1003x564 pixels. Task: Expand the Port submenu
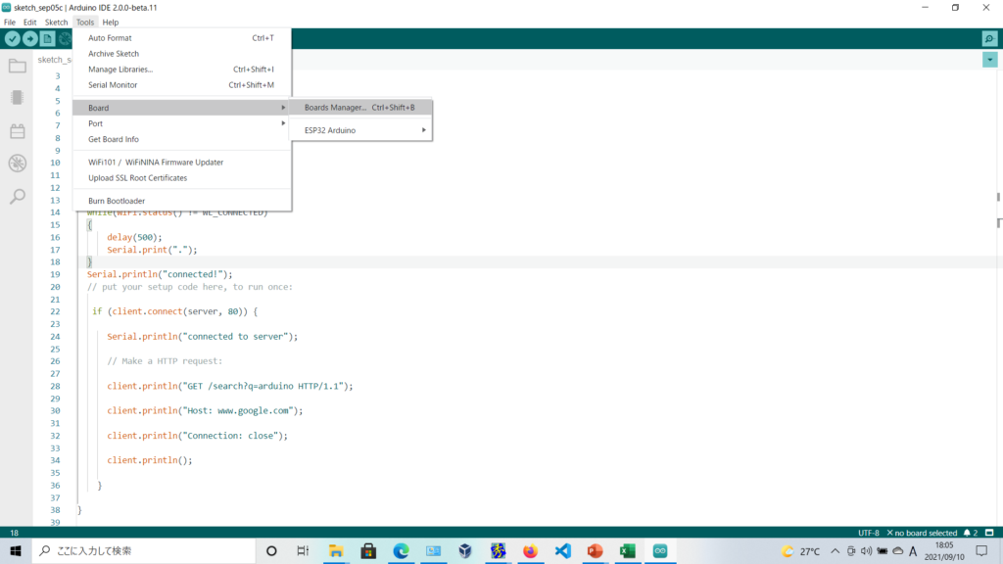pos(182,123)
